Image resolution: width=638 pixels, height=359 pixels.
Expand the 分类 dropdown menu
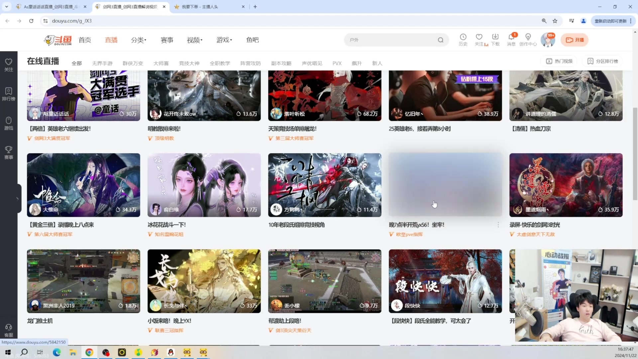(139, 40)
